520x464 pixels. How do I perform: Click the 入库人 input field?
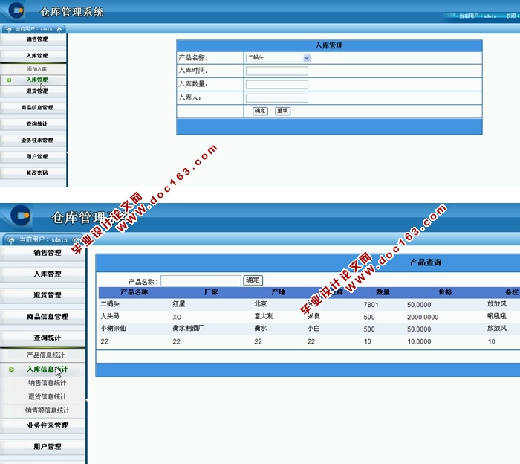click(x=277, y=98)
